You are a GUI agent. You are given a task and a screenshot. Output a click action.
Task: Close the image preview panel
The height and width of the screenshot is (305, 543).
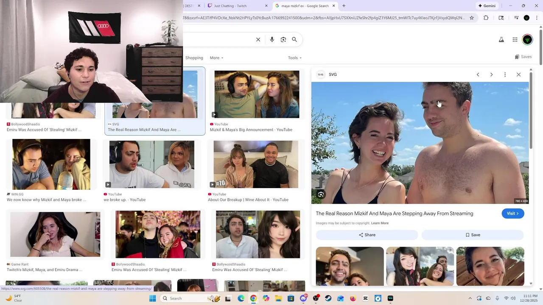pyautogui.click(x=518, y=75)
